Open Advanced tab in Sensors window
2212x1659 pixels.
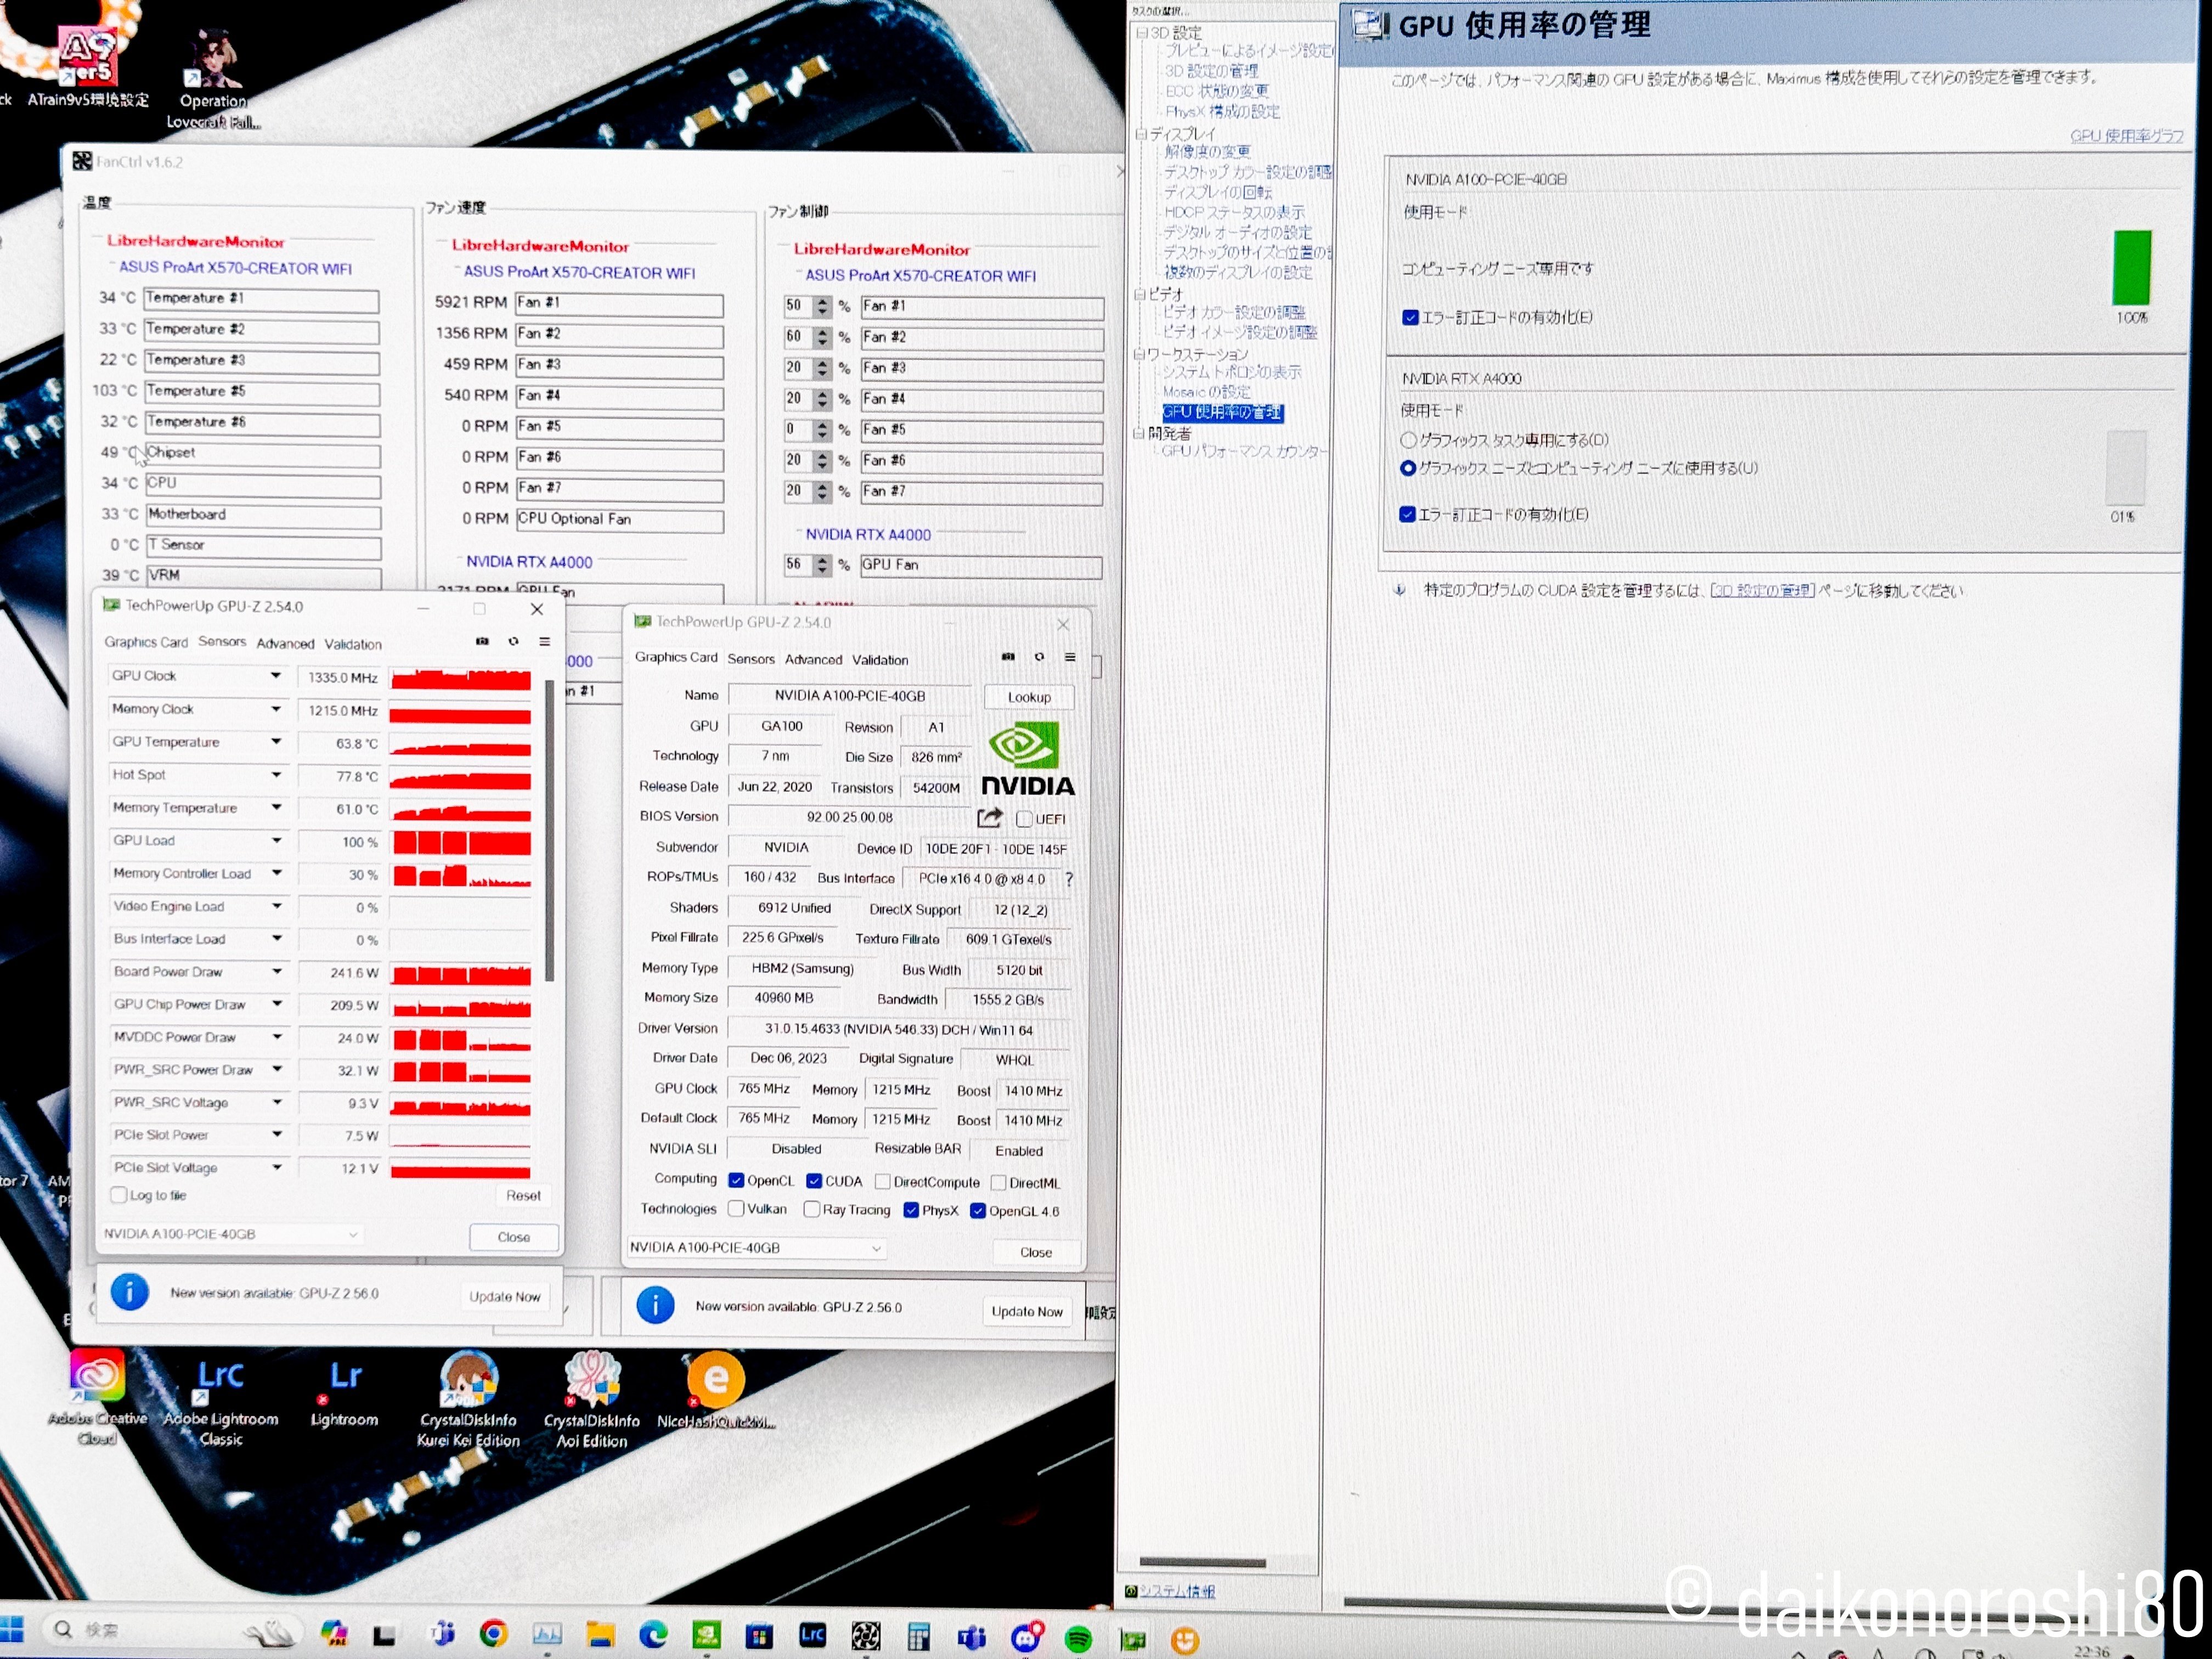(285, 644)
